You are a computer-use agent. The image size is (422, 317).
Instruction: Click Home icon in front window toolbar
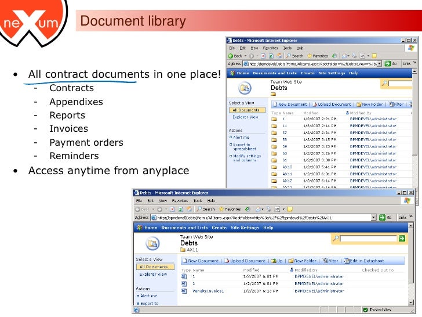click(x=190, y=209)
